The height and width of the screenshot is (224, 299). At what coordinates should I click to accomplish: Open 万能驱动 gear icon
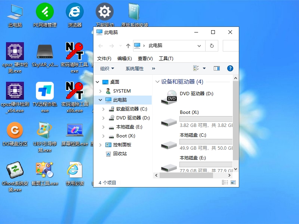pos(105,15)
